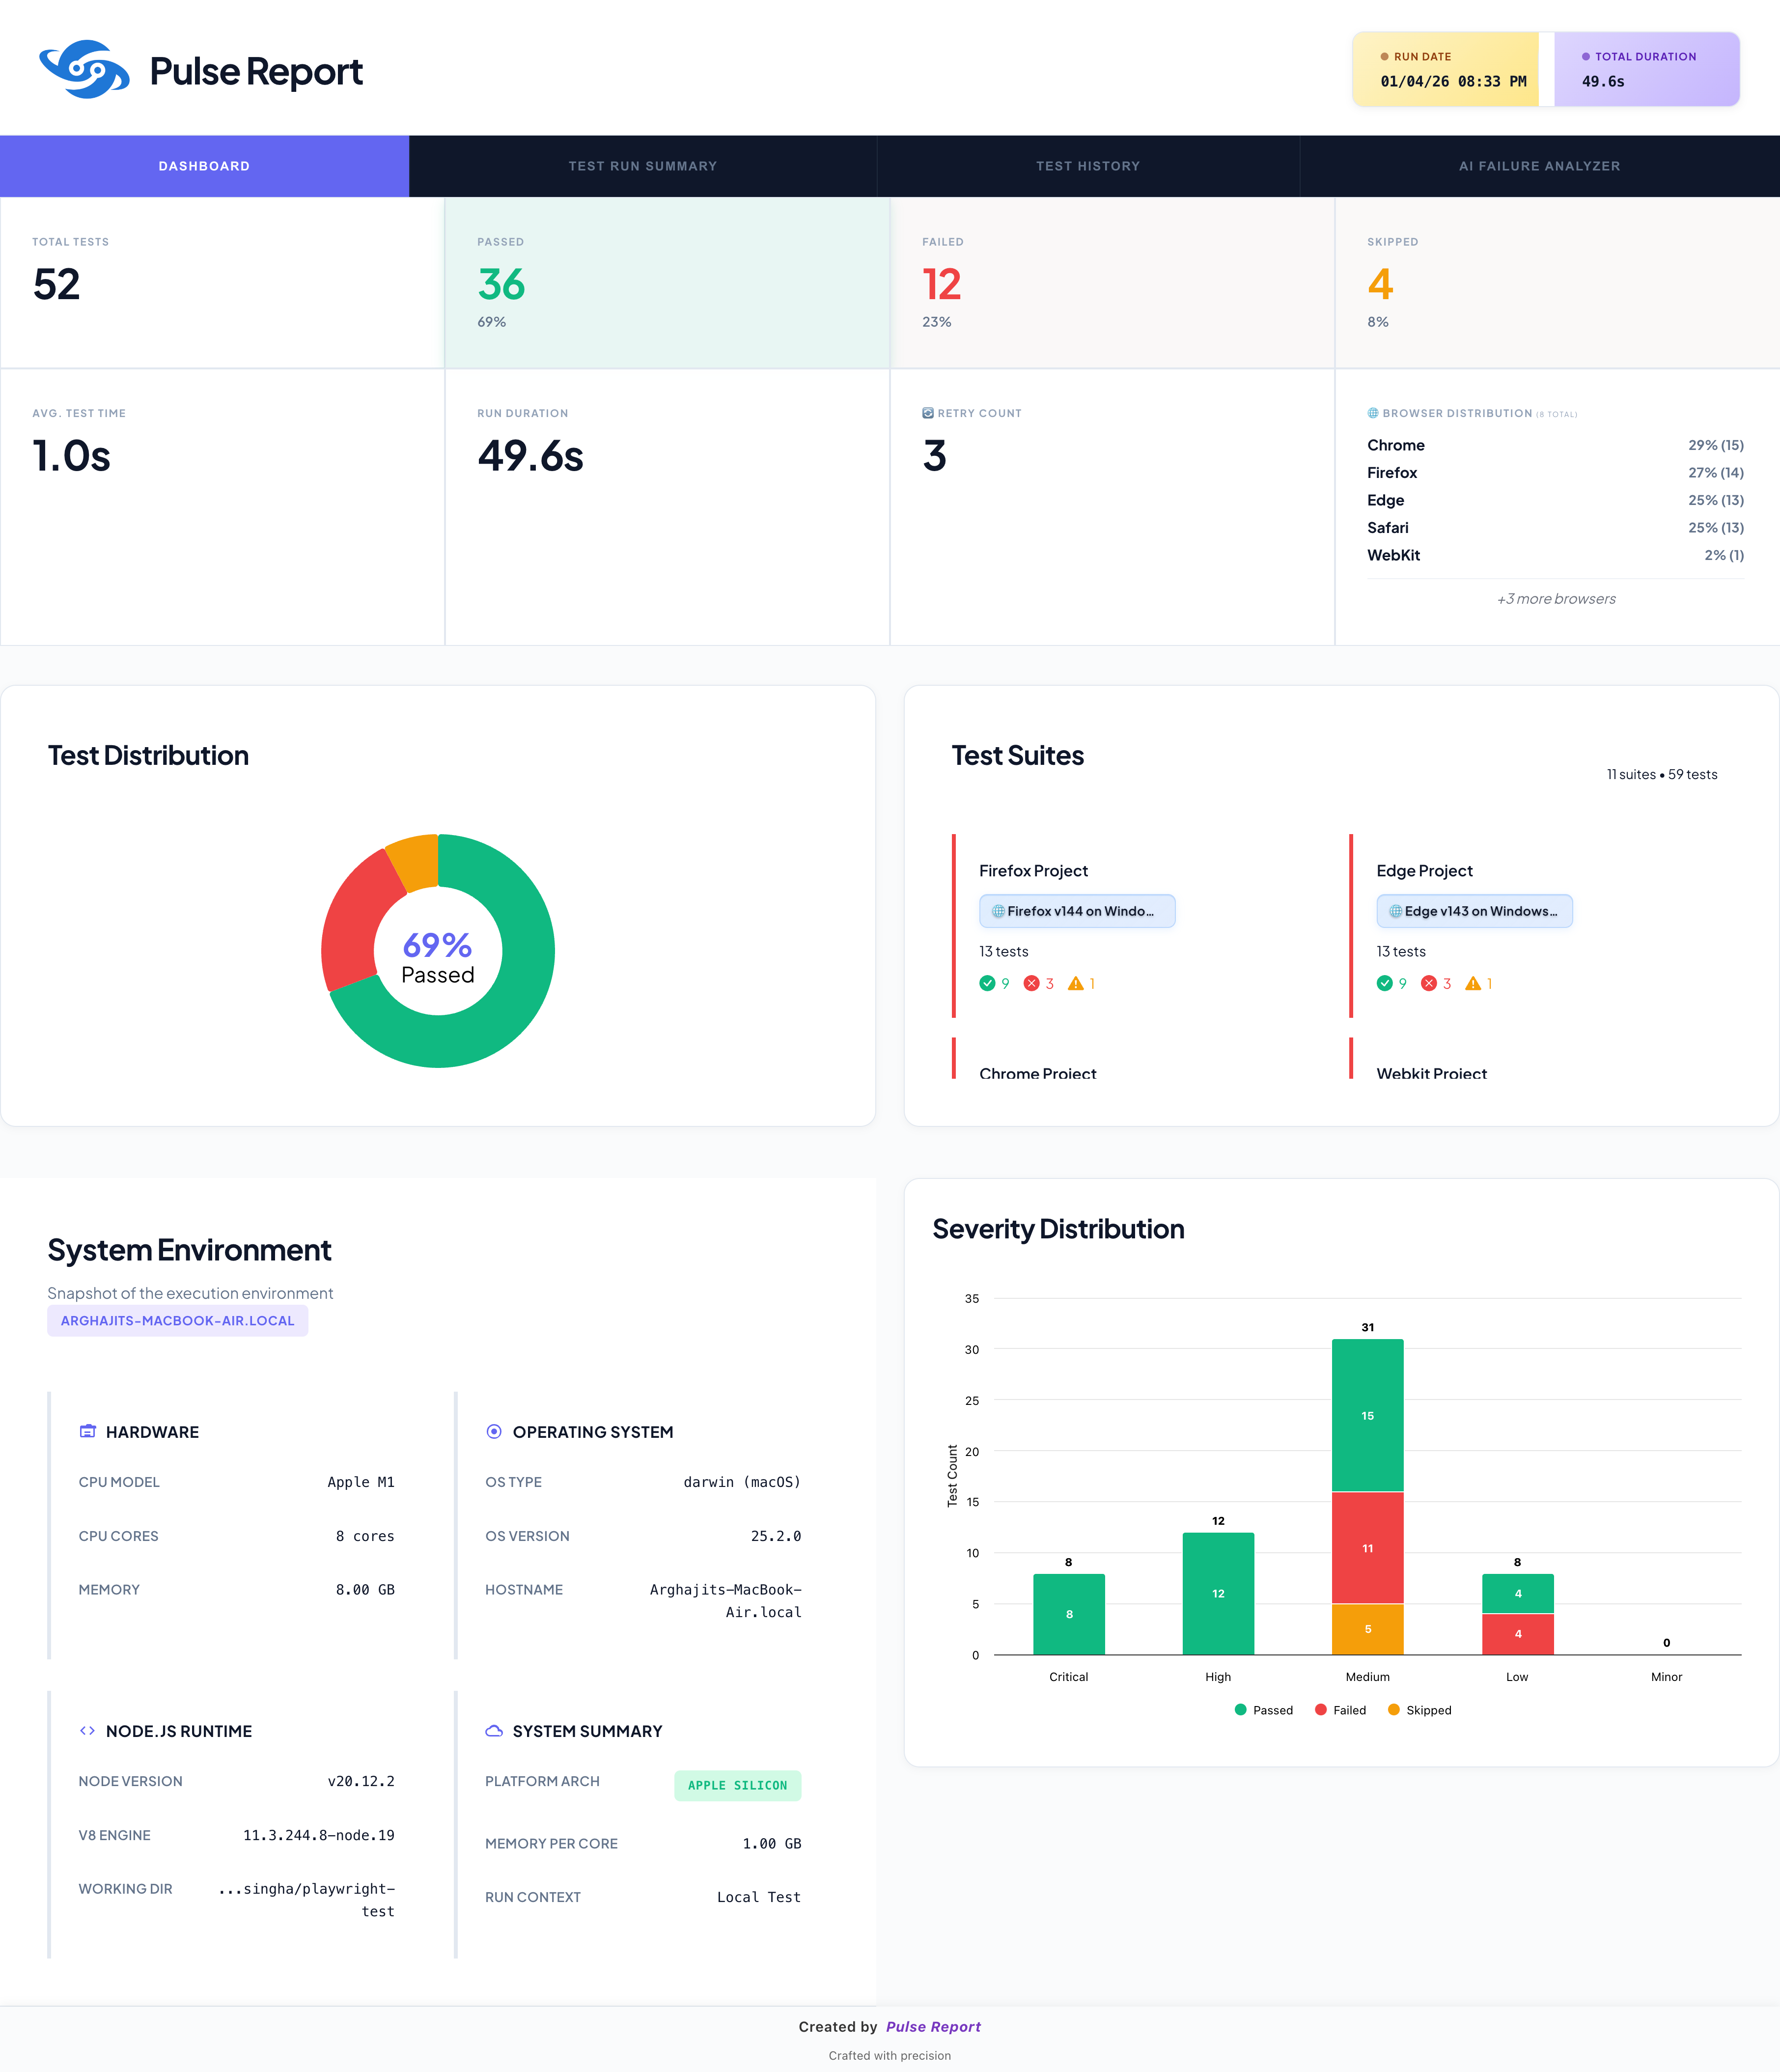Toggle the Passed legend item in the Severity chart
This screenshot has height=2072, width=1780.
[1263, 1710]
